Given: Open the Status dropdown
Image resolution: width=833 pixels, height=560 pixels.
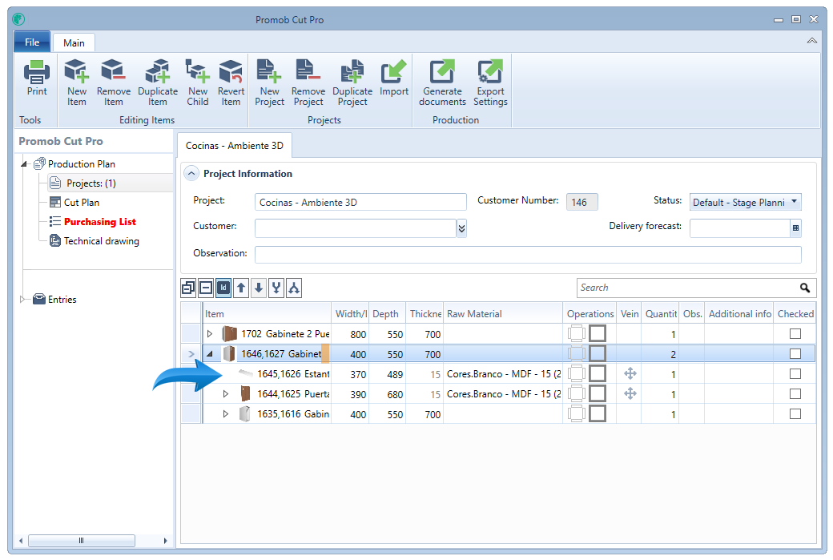Looking at the screenshot, I should tap(794, 202).
